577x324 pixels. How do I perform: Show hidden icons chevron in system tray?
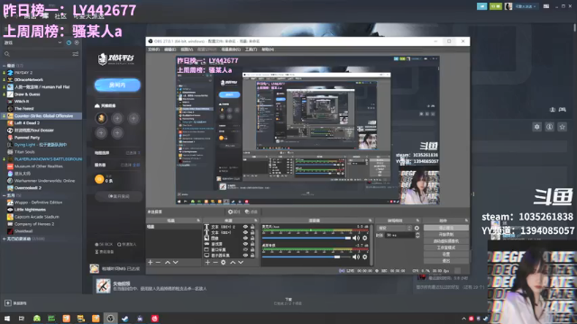click(x=463, y=319)
